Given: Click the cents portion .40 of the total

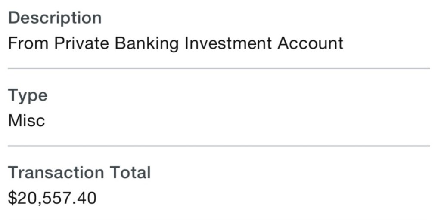Looking at the screenshot, I should pyautogui.click(x=84, y=198).
